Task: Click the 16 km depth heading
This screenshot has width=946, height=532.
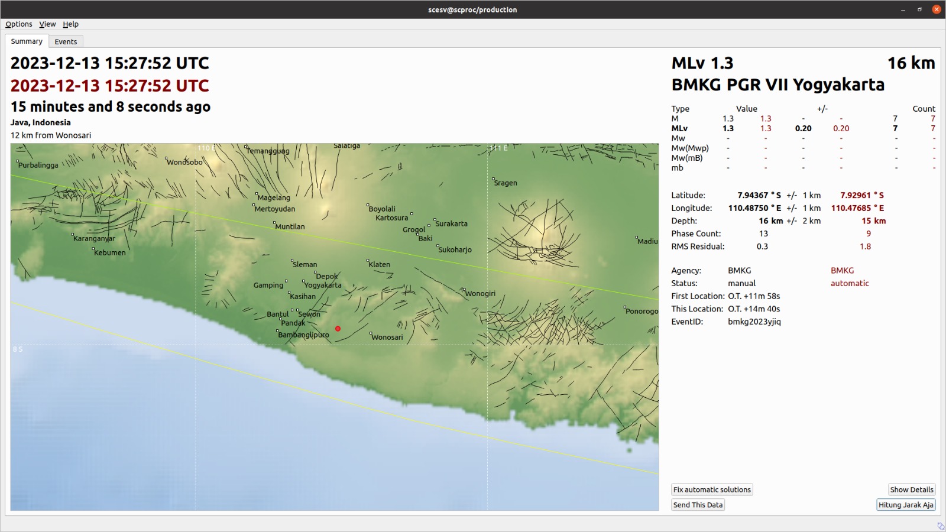Action: [x=911, y=63]
